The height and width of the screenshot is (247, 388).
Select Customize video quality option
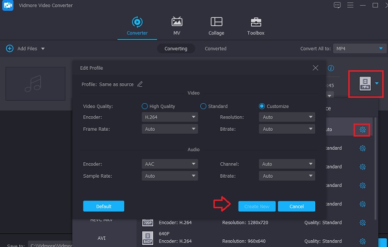click(x=262, y=106)
